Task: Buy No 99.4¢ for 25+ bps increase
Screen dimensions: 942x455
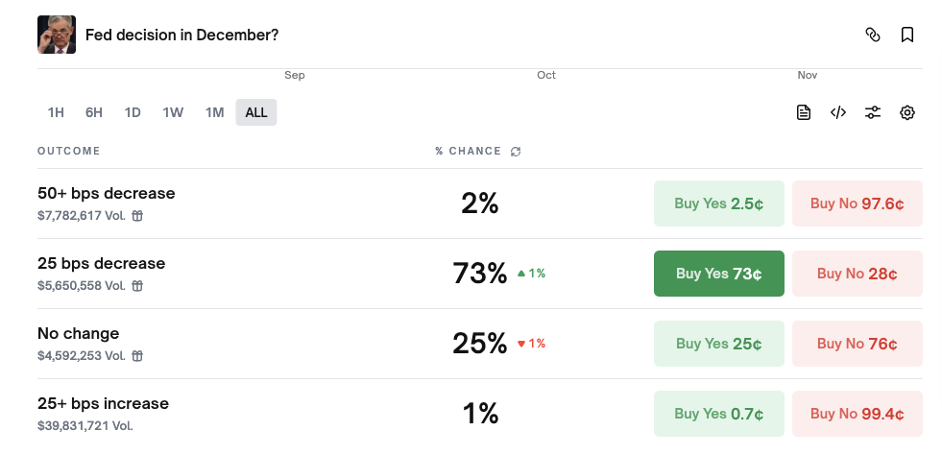Action: pyautogui.click(x=857, y=414)
